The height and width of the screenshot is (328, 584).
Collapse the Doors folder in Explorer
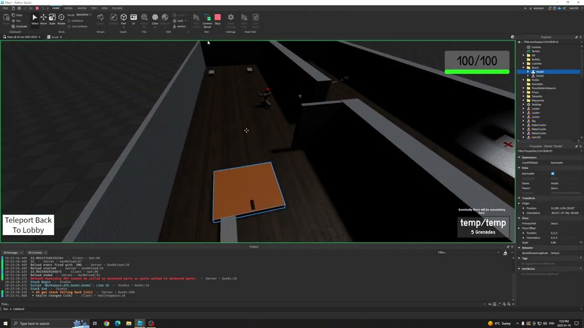(523, 67)
